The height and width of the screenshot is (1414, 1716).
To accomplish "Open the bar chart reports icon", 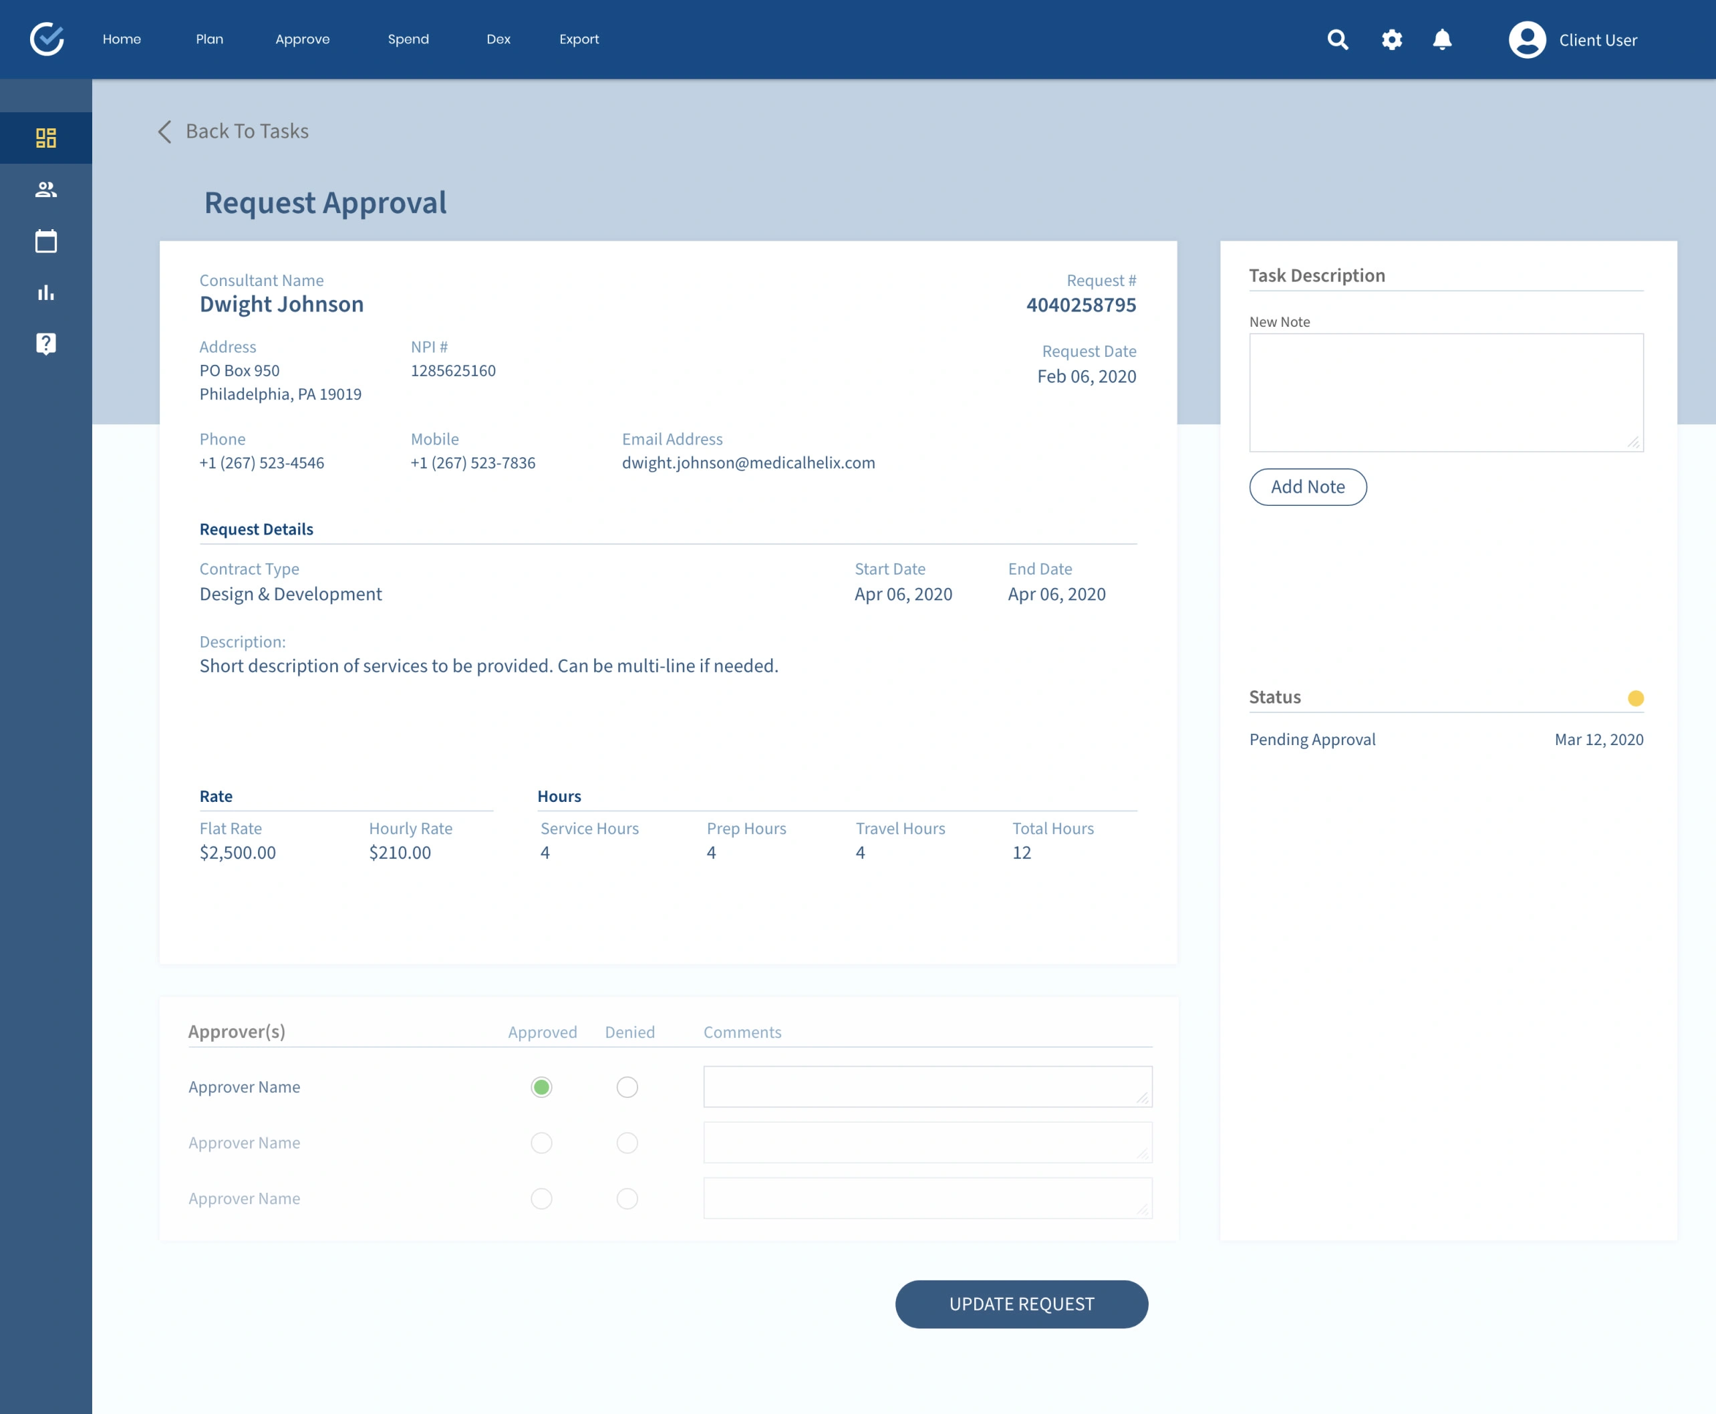I will (x=46, y=293).
